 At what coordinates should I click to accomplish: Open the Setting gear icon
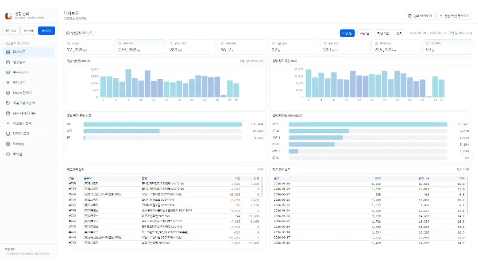pyautogui.click(x=8, y=144)
